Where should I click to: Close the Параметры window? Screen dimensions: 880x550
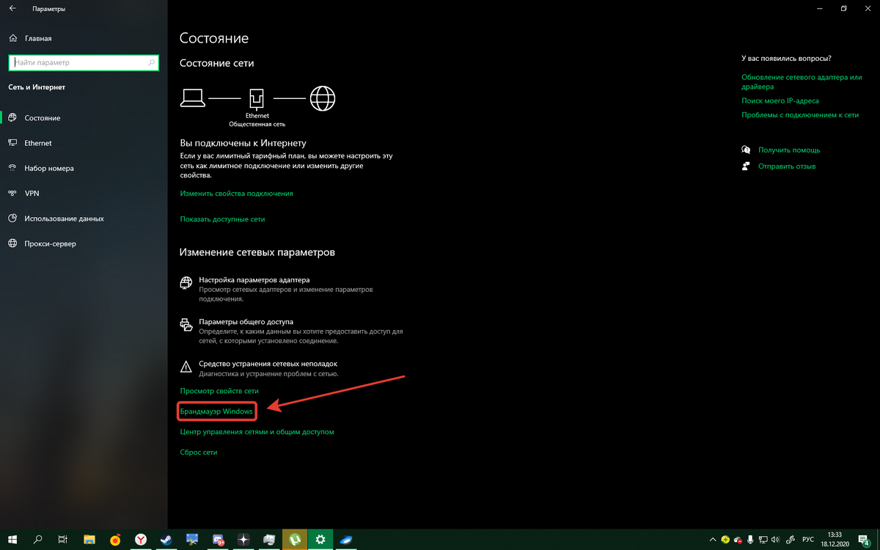click(x=869, y=9)
